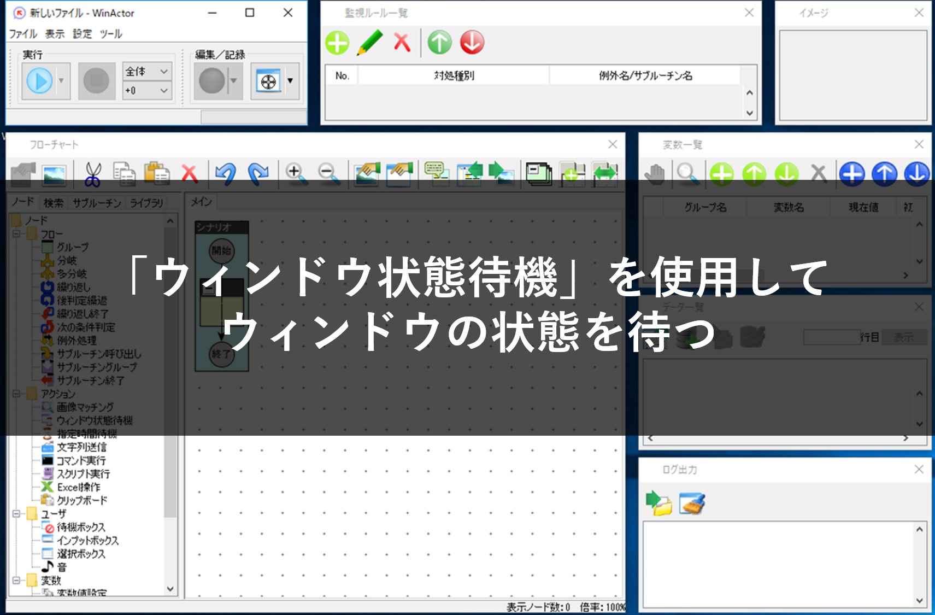Open the +0 speed combo box

click(147, 91)
